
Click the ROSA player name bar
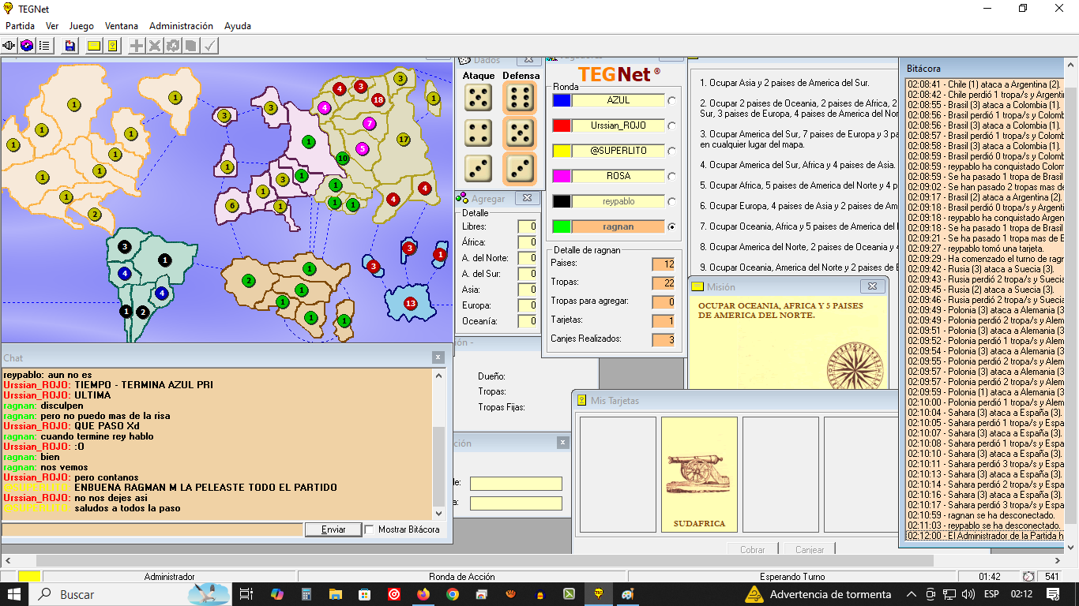[618, 176]
